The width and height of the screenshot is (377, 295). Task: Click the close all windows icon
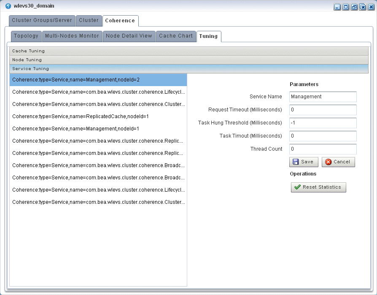point(363,7)
